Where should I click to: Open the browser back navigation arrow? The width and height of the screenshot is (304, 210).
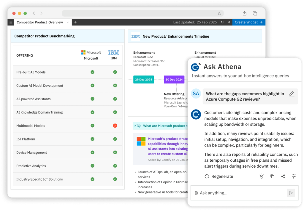tap(34, 13)
